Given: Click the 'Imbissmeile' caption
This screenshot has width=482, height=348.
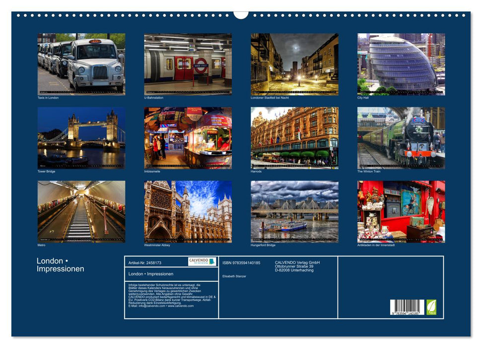Looking at the screenshot, I should [152, 171].
